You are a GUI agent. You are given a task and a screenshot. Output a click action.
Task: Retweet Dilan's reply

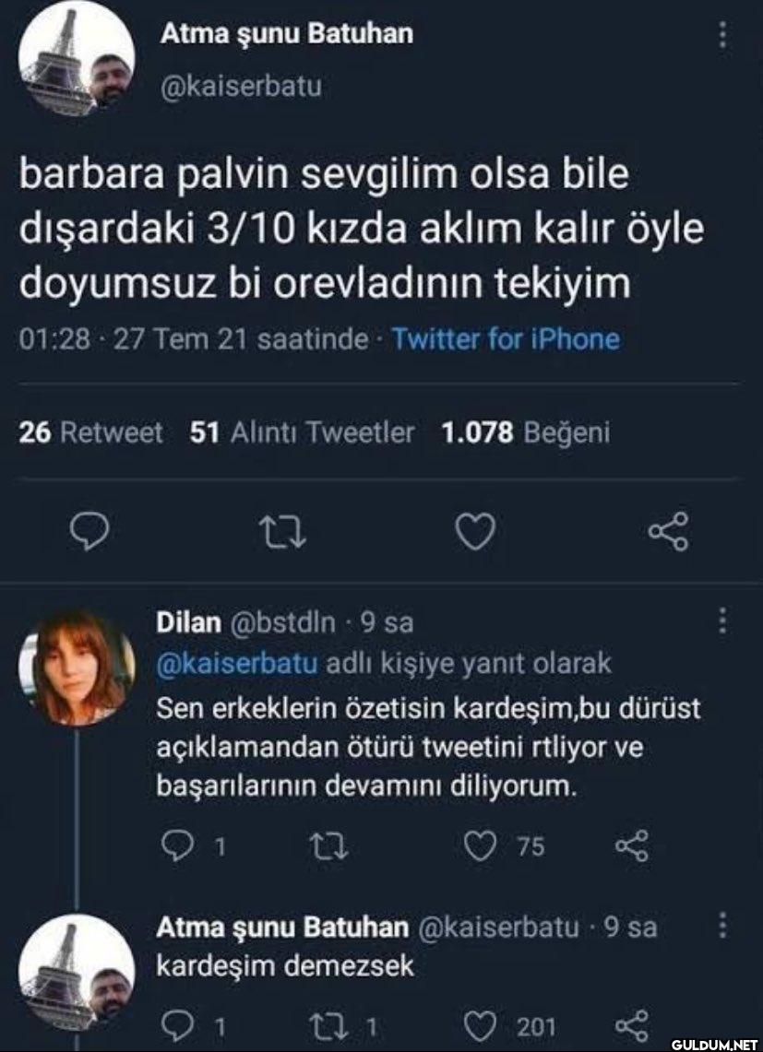pos(329,846)
